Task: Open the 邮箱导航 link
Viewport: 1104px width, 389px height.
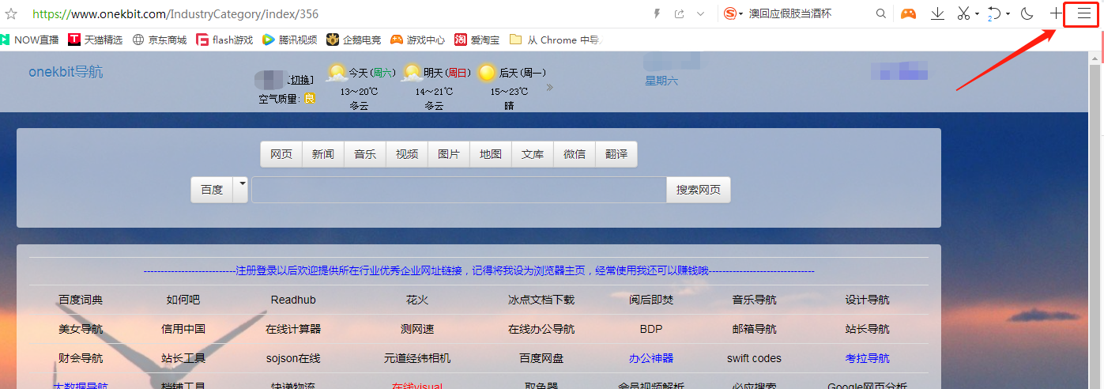Action: point(755,329)
